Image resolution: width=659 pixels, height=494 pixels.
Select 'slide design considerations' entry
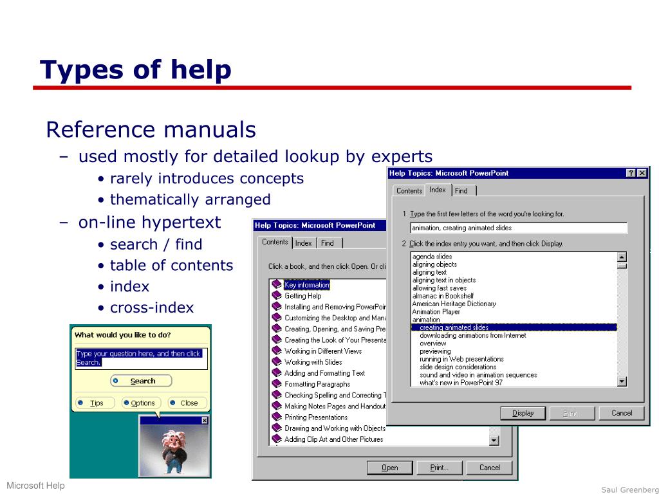(x=458, y=367)
